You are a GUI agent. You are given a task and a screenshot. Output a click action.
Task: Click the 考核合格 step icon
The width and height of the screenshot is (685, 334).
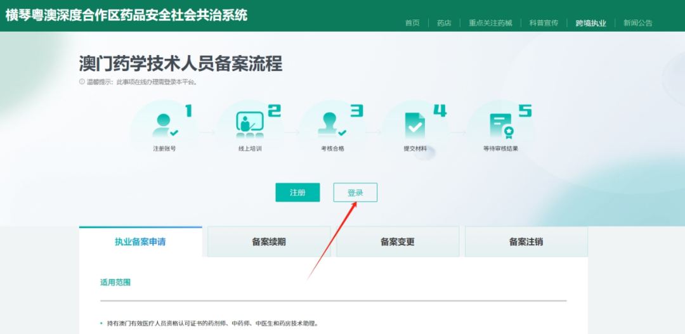click(333, 125)
